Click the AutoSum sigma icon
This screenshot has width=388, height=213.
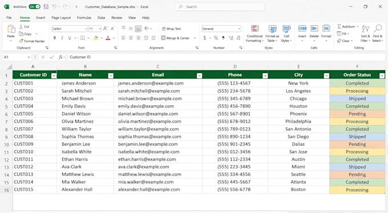[339, 26]
